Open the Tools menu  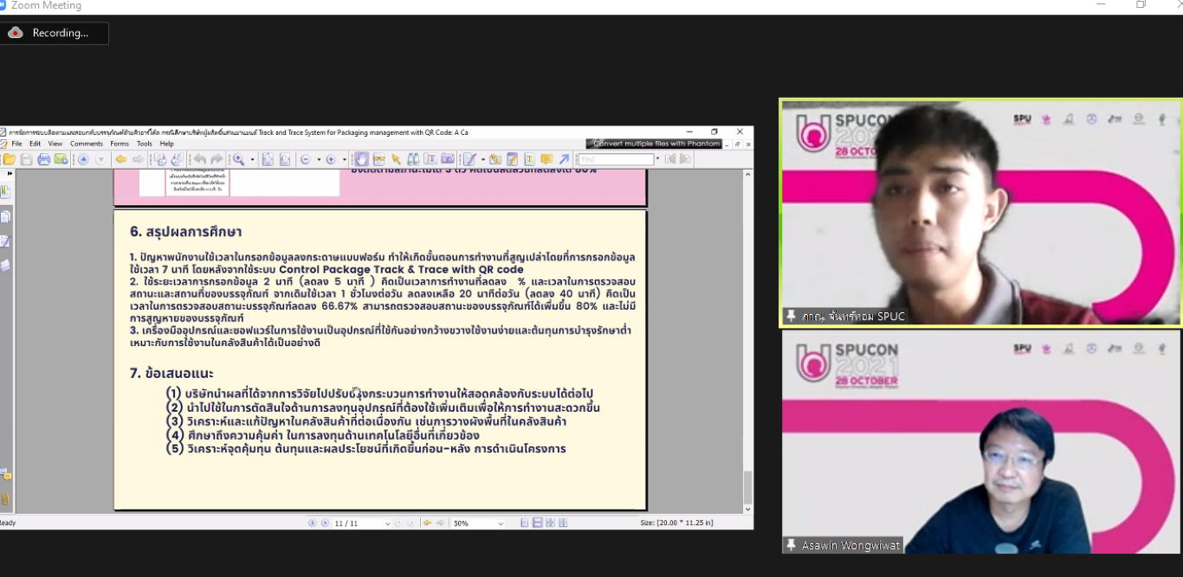pos(145,144)
